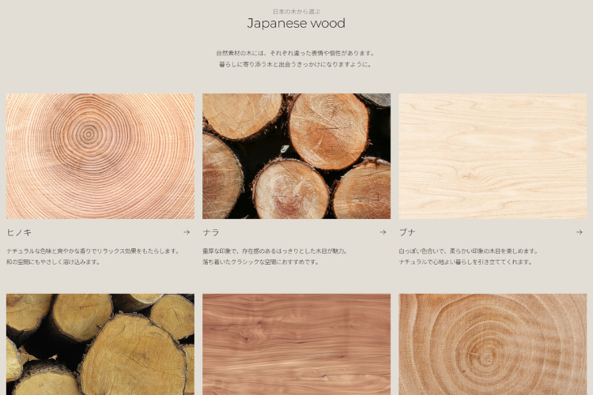Click the ナラ title link
Screen dimensions: 593x395
pos(211,232)
